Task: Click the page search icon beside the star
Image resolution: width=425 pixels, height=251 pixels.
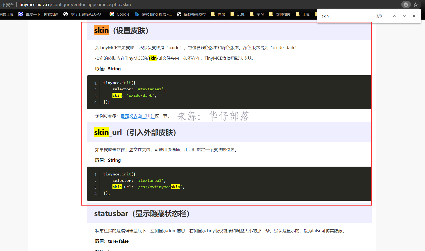Action: coord(406,4)
